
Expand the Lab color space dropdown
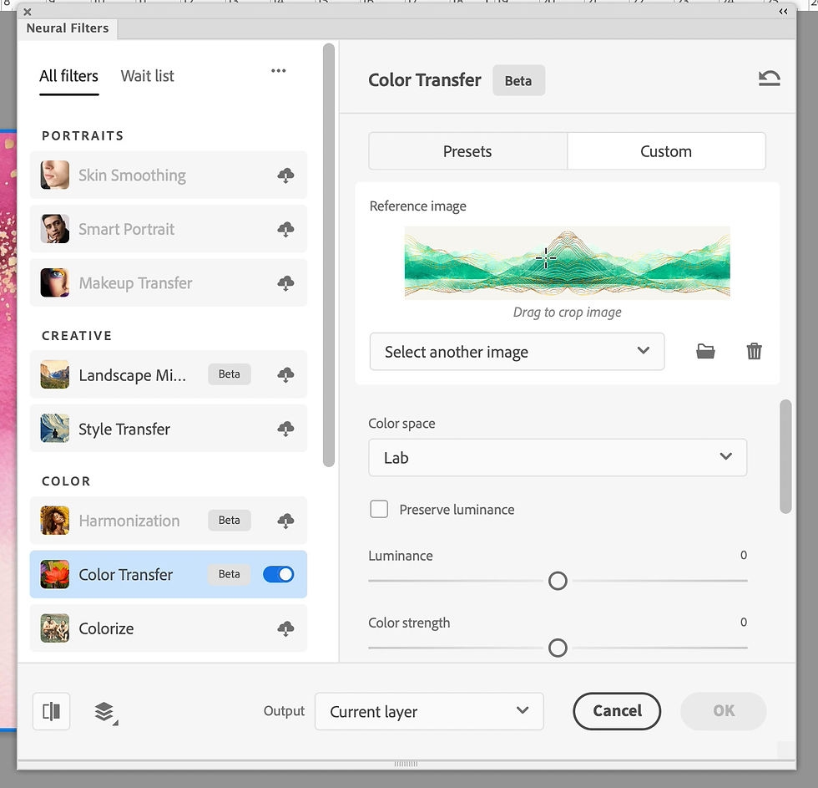tap(557, 457)
